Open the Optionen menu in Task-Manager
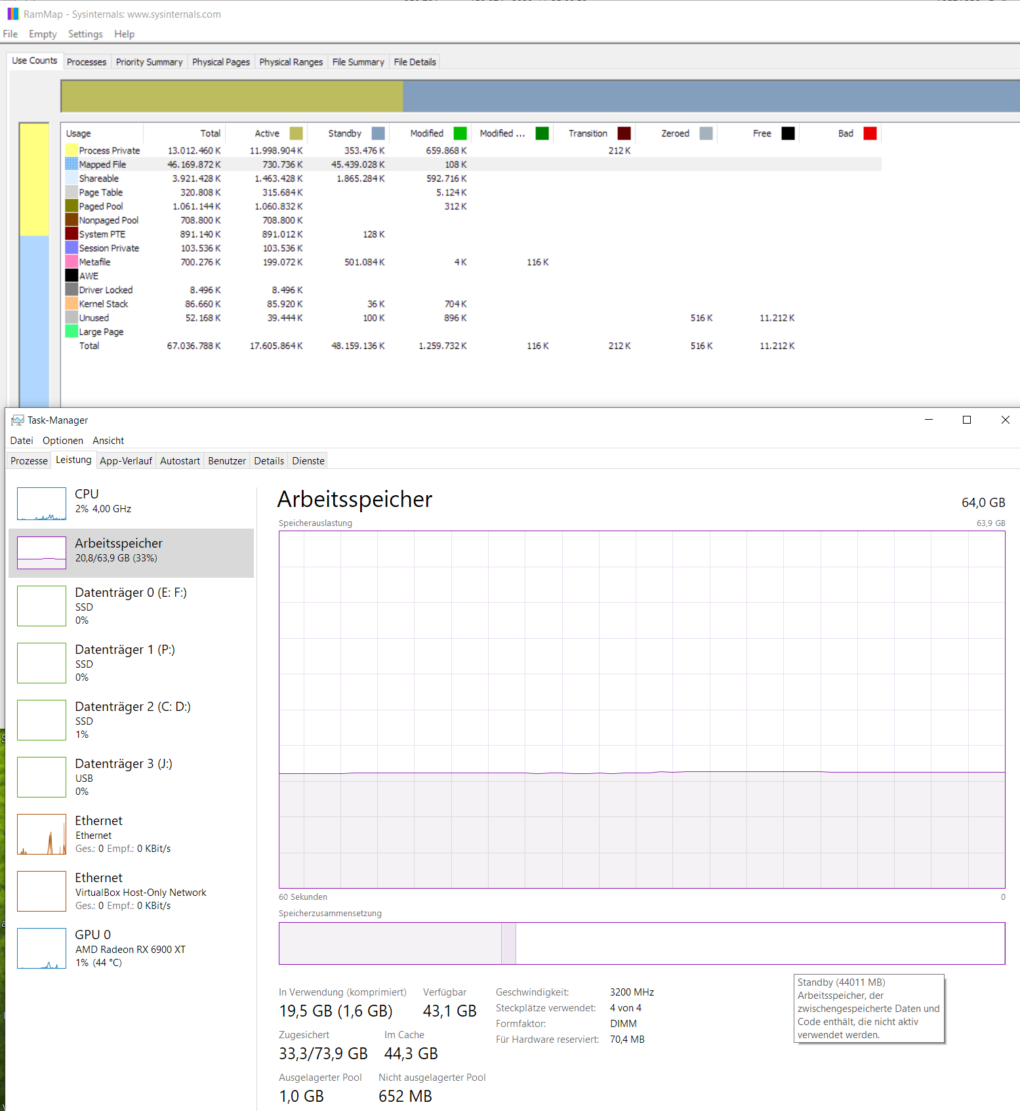The width and height of the screenshot is (1020, 1111). (x=63, y=441)
